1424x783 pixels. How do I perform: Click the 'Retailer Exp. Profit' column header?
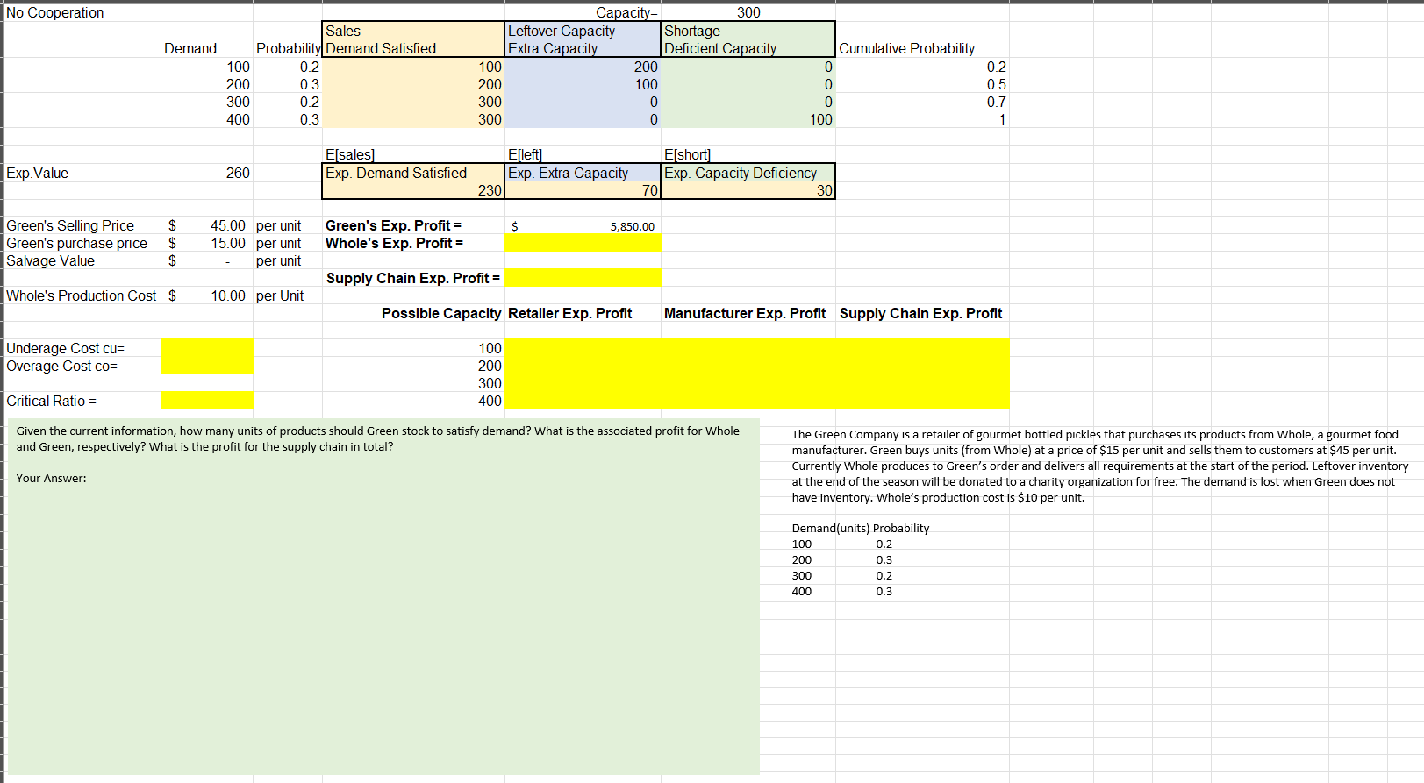coord(569,313)
